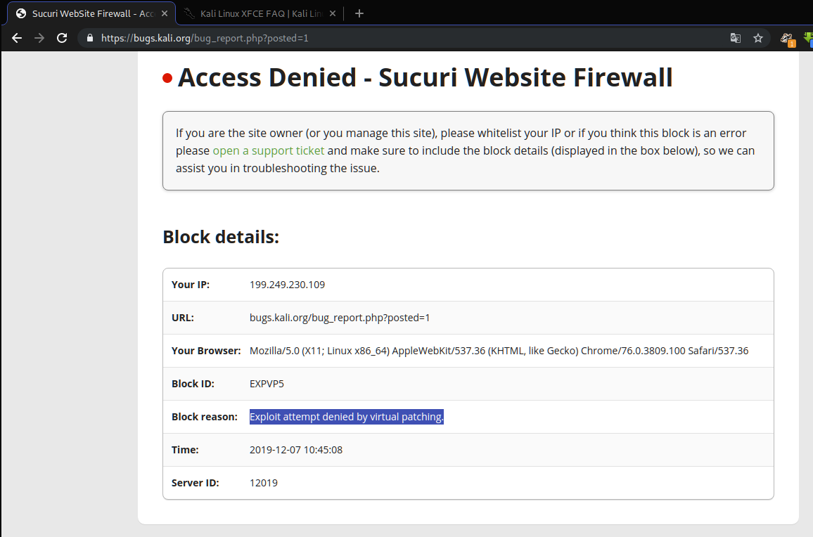Close the Kali Linux XFCE FAQ tab

pyautogui.click(x=333, y=13)
